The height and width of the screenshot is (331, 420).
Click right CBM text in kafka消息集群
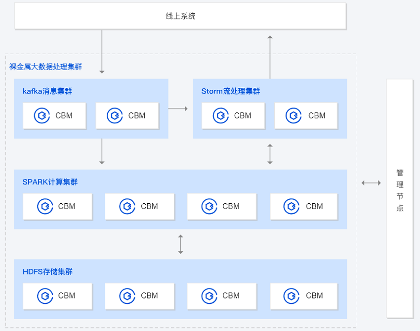pos(136,115)
